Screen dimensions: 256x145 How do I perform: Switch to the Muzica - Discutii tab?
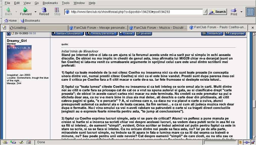[x=158, y=28]
